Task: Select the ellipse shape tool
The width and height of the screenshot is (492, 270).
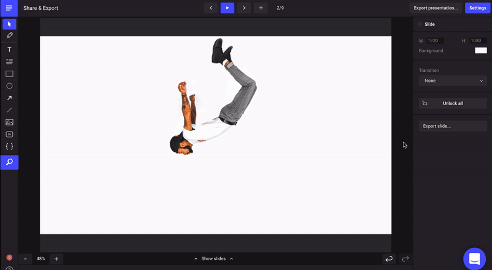Action: click(9, 86)
